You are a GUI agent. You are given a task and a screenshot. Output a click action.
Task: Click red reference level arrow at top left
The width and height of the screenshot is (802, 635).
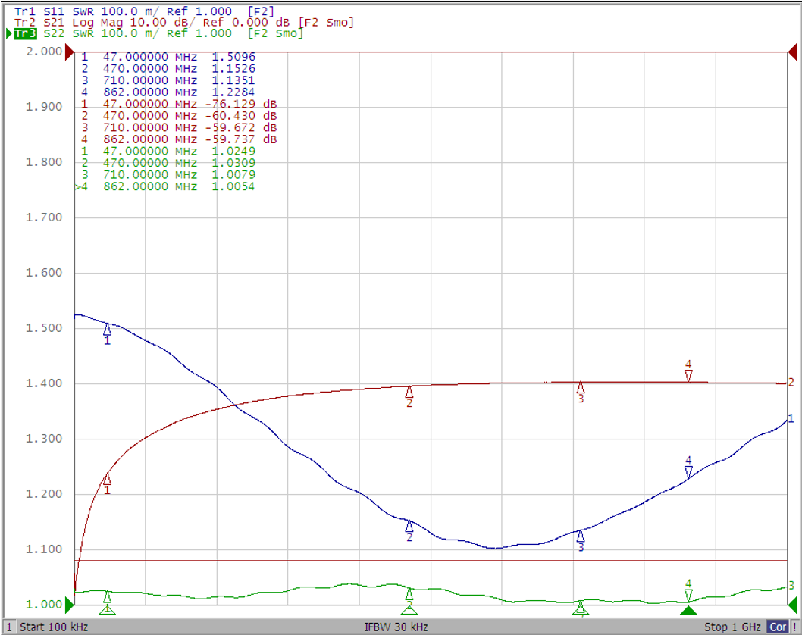(70, 52)
